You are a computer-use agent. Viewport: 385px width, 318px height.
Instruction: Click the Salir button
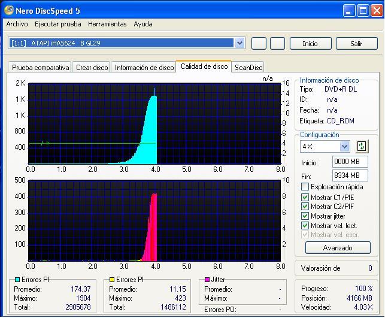(356, 44)
